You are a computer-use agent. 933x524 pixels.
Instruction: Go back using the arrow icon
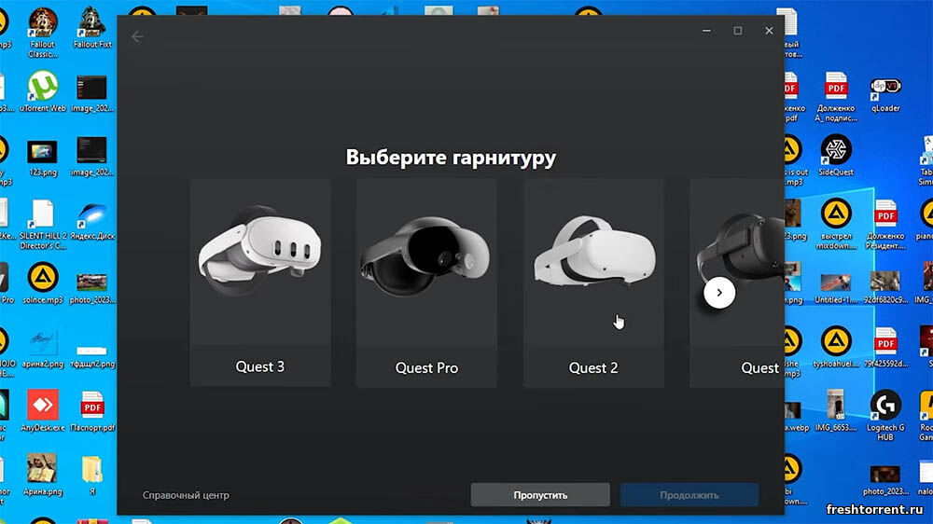(137, 37)
